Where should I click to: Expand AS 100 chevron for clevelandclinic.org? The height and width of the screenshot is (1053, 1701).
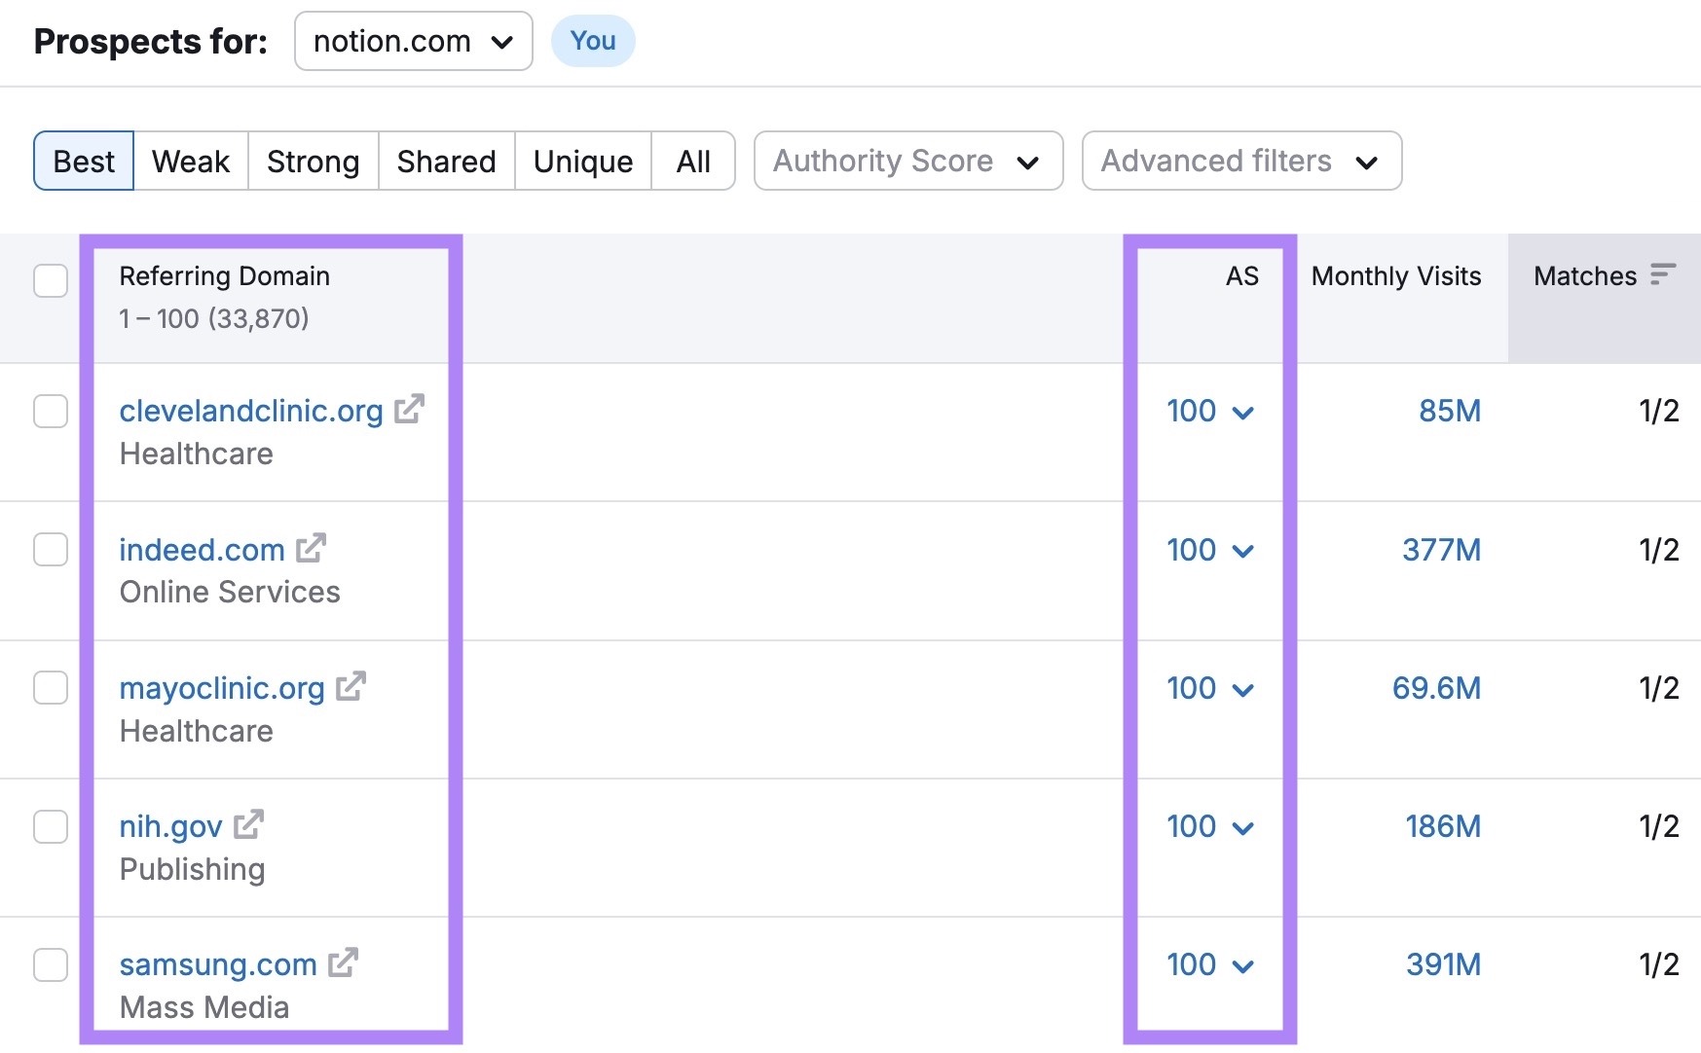[1242, 413]
